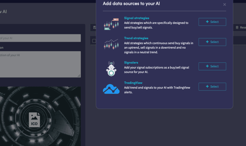Click the save disk icon behind dialog

tap(95, 27)
